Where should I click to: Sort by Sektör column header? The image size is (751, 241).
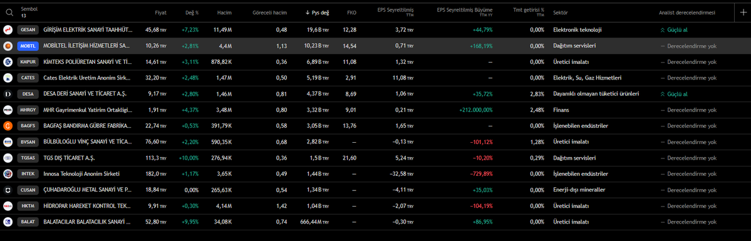point(561,13)
